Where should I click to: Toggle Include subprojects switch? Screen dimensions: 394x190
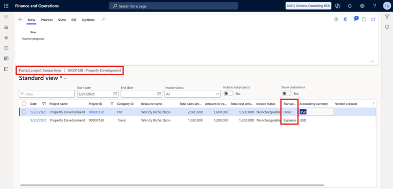click(228, 93)
